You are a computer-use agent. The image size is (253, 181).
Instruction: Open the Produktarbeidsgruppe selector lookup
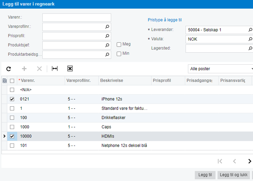[107, 54]
